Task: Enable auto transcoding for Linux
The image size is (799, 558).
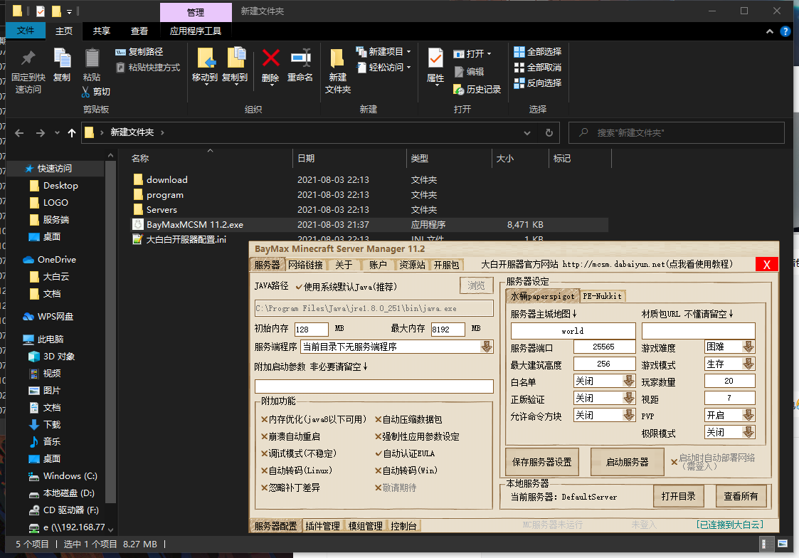Action: [x=265, y=470]
